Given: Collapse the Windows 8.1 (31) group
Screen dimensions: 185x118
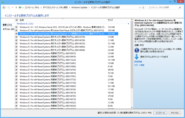Looking at the screenshot, I should coord(128,24).
